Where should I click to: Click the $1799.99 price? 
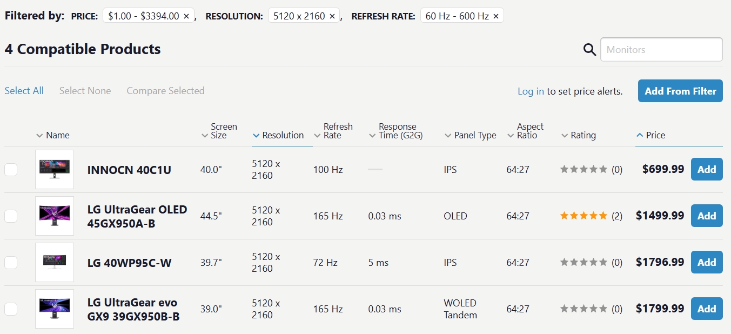[660, 309]
